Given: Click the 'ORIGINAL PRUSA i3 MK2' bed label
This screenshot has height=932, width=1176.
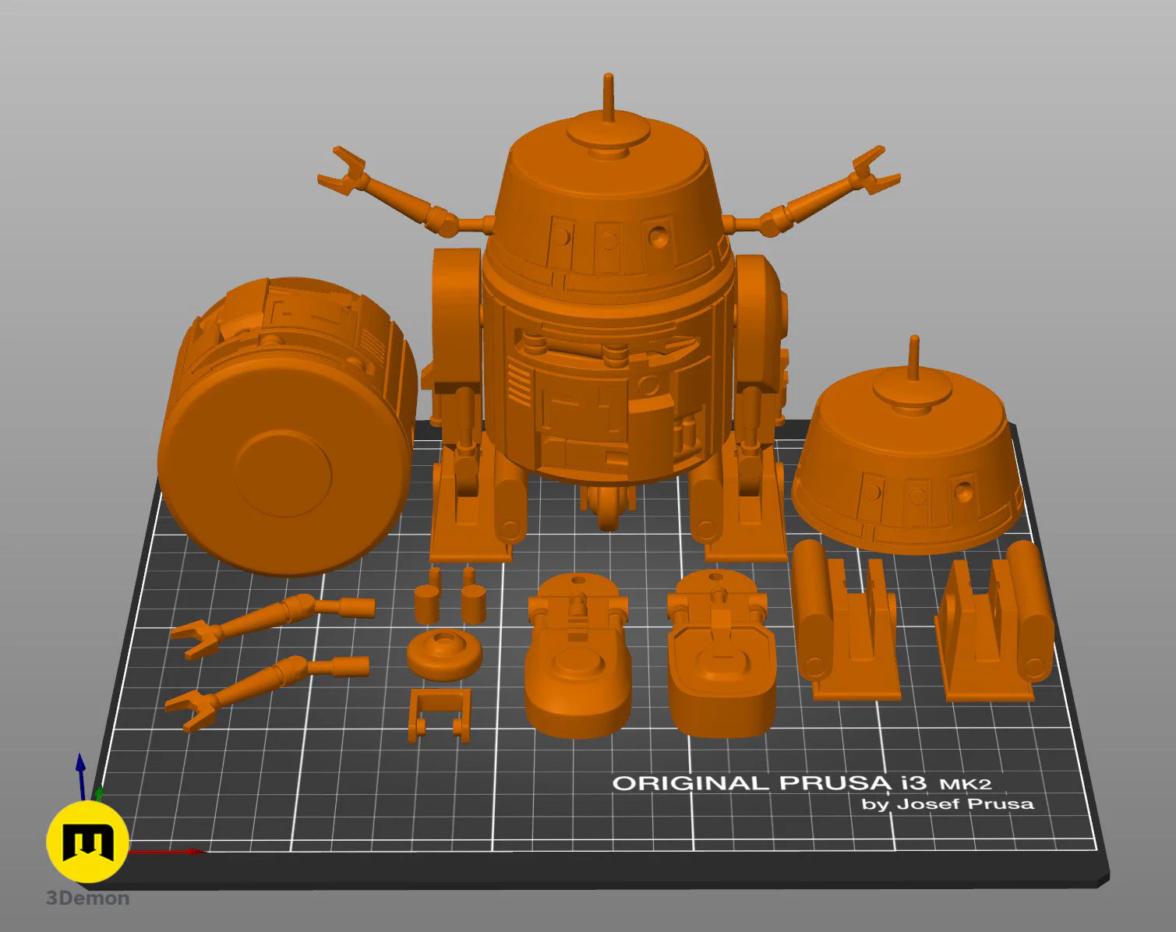Looking at the screenshot, I should coord(802,783).
